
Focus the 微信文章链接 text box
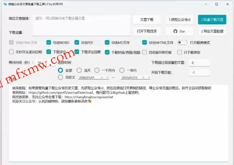81,25
